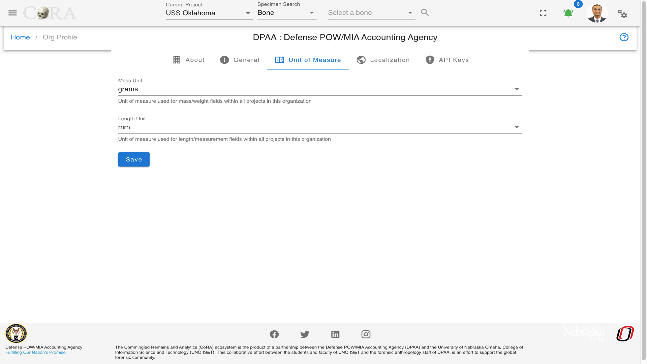The height and width of the screenshot is (364, 647).
Task: Open notifications bell with 6 alerts
Action: [x=568, y=13]
